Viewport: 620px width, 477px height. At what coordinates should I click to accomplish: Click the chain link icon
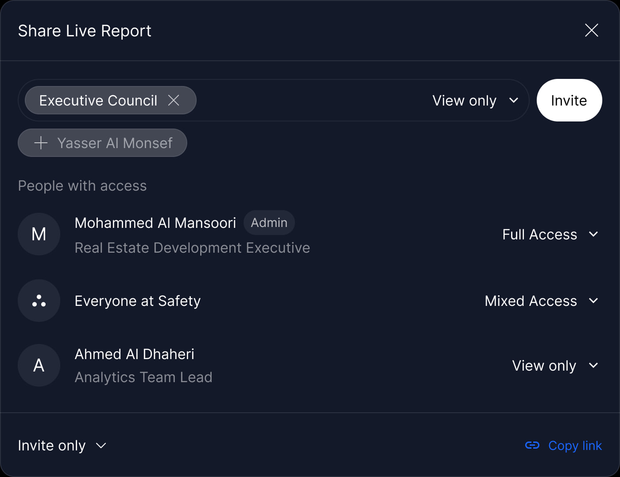pos(532,445)
